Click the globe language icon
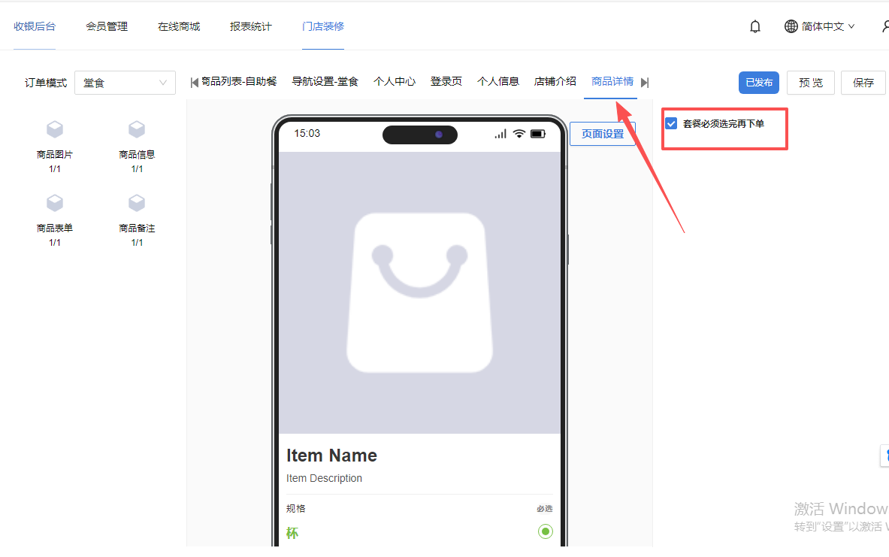Viewport: 889px width, 557px height. coord(791,26)
